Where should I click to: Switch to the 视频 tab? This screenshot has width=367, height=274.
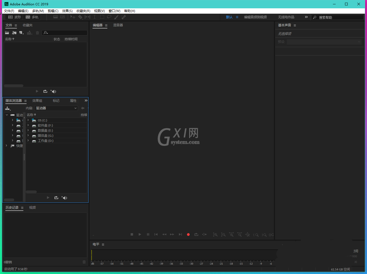tap(32, 208)
